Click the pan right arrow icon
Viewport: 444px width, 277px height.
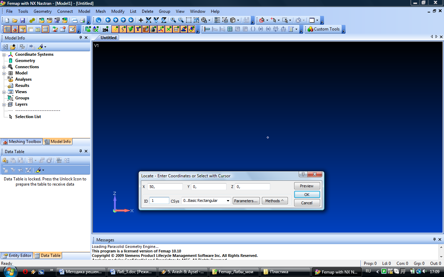[x=116, y=20]
